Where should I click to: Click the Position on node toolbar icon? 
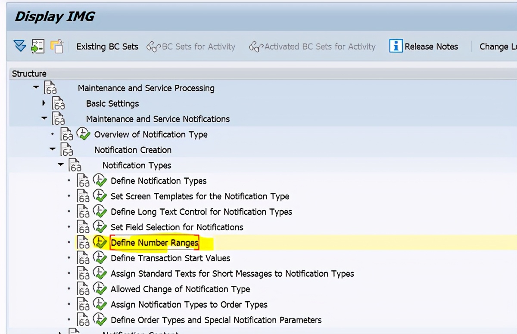tap(38, 46)
